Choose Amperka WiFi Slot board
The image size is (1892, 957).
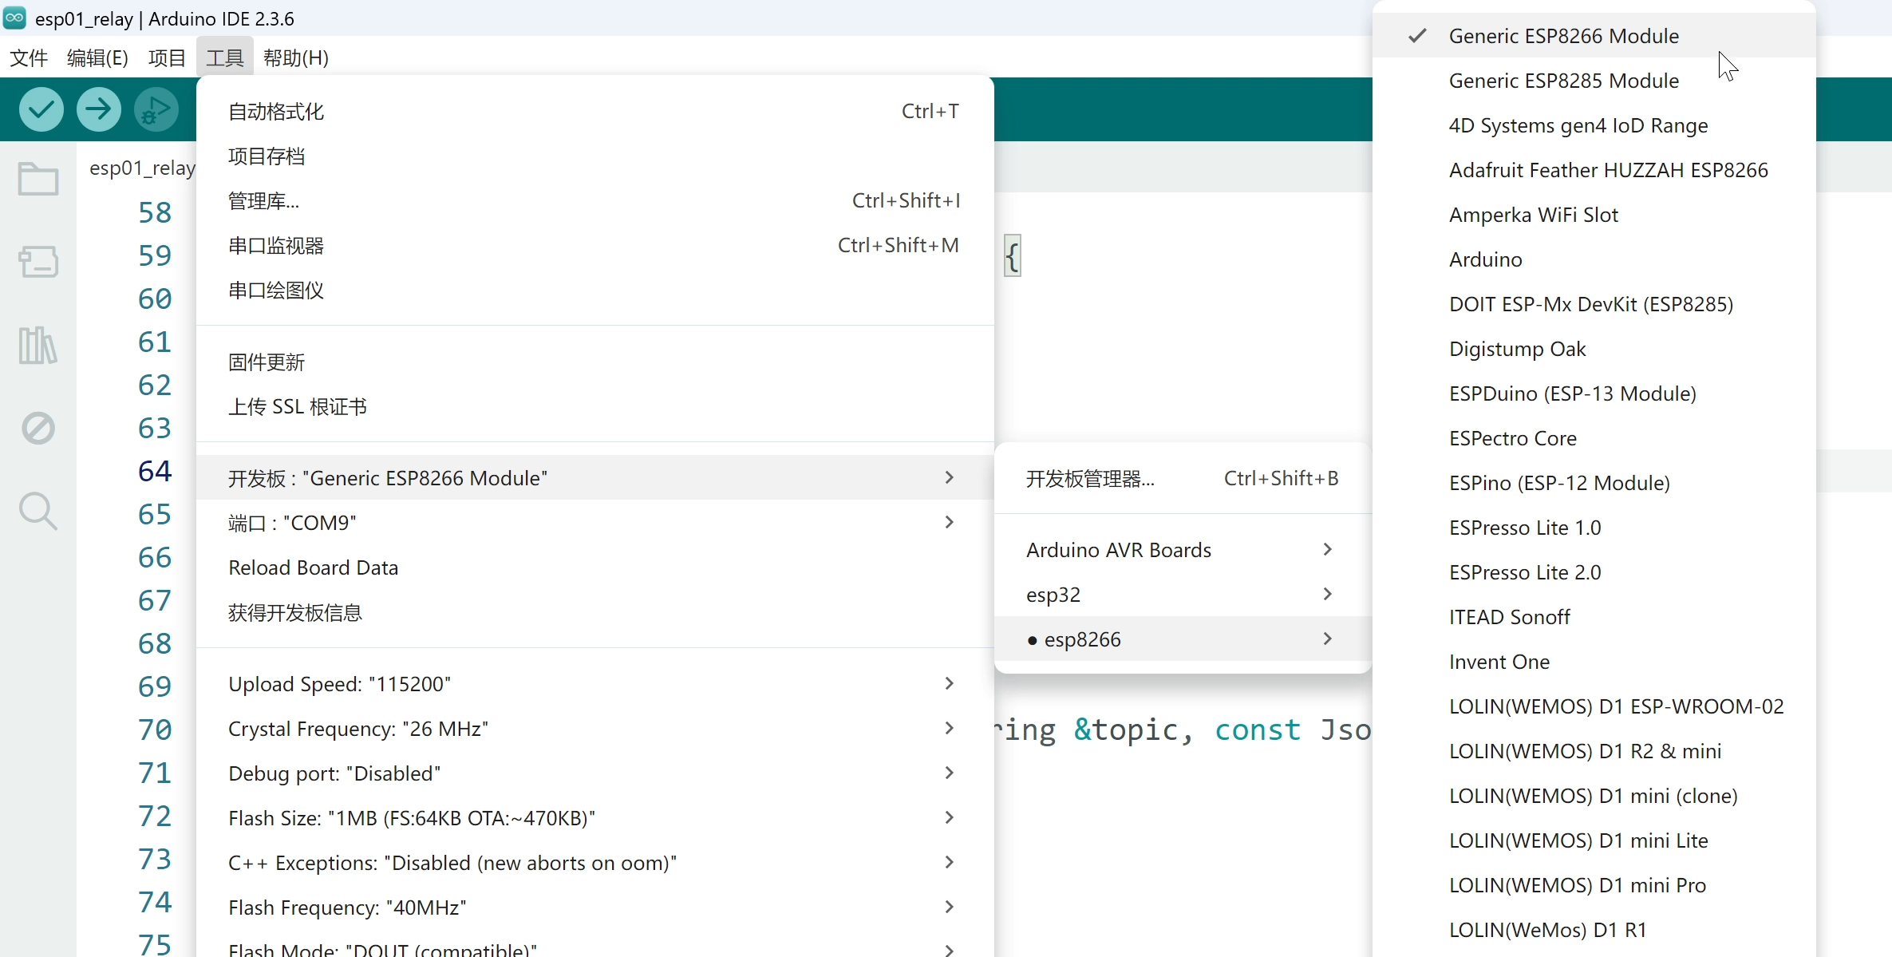(x=1594, y=215)
